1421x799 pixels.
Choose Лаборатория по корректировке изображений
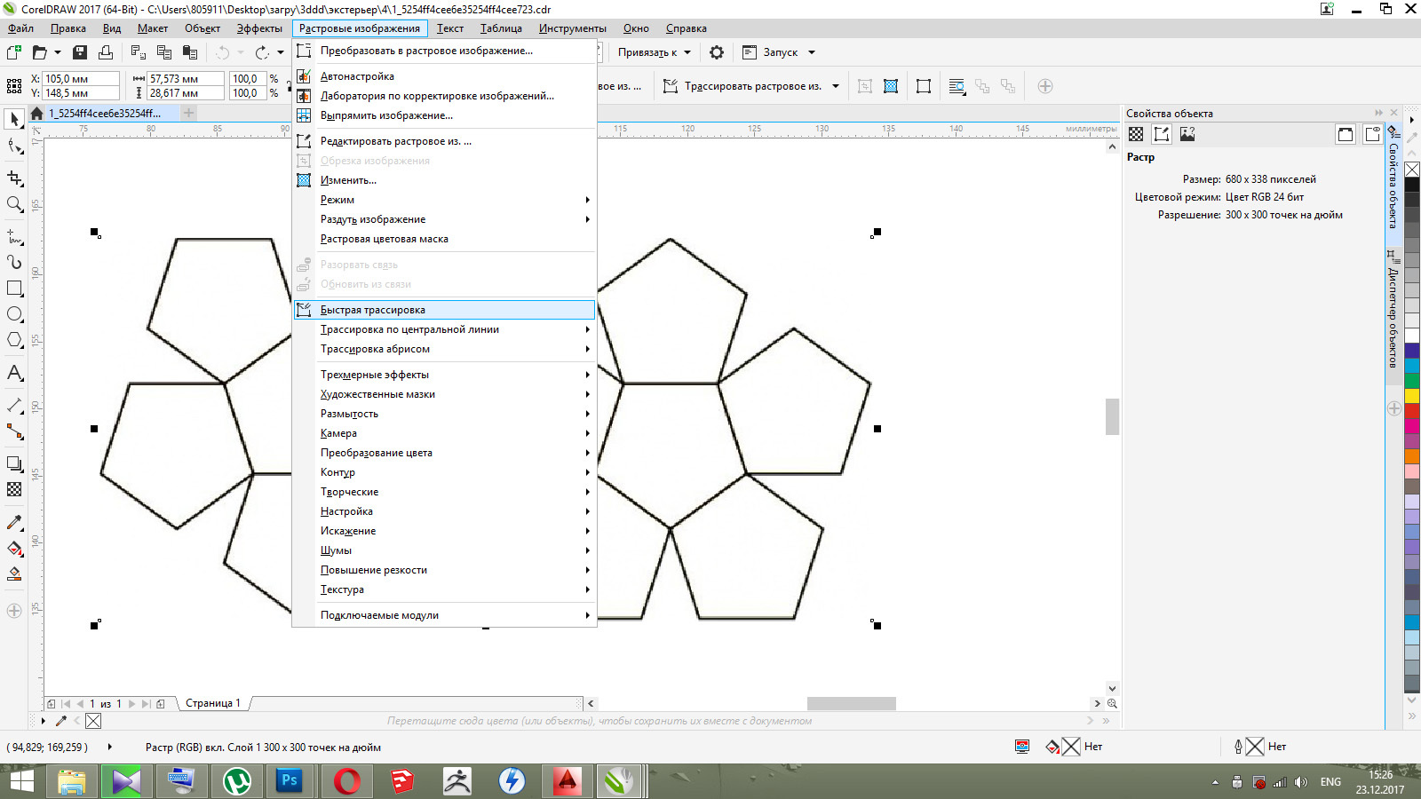pos(444,96)
